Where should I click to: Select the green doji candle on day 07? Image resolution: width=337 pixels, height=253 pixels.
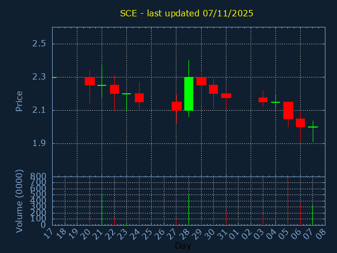[313, 127]
